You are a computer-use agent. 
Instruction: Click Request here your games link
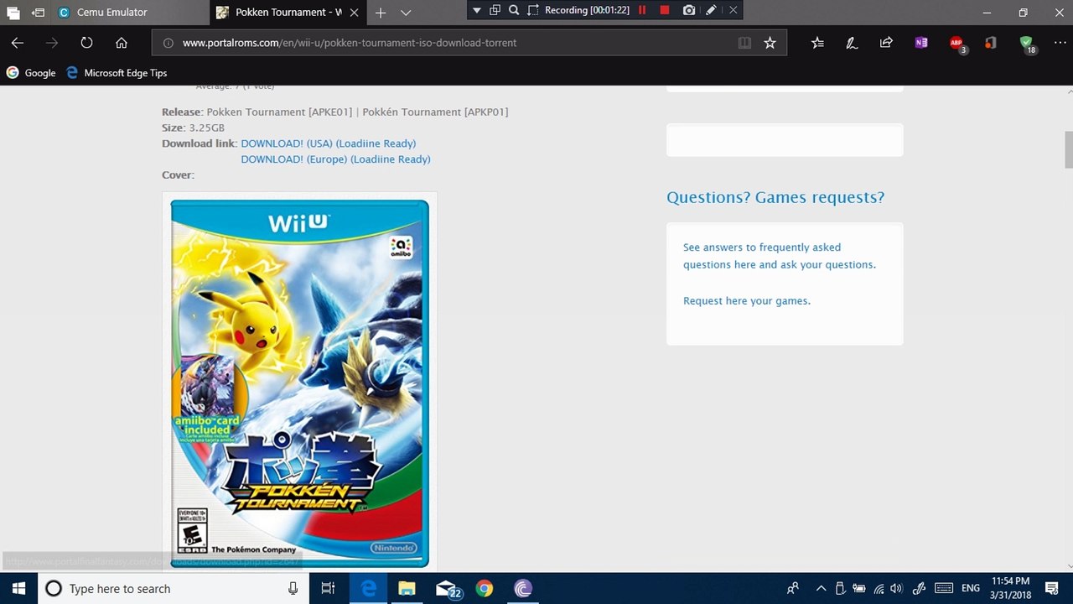tap(747, 300)
